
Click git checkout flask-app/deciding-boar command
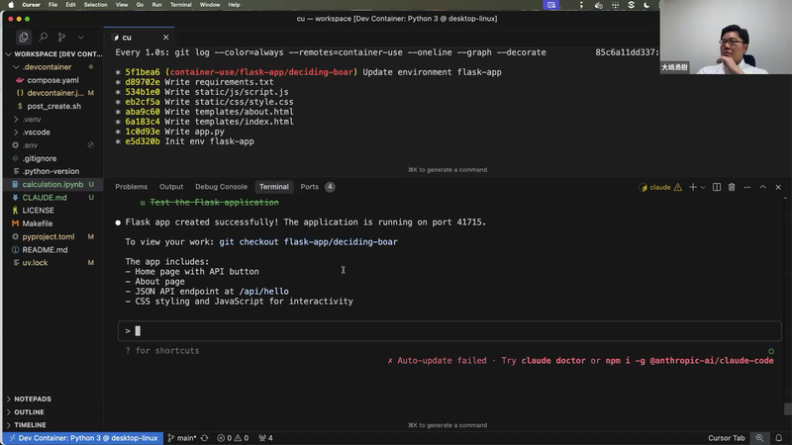tap(308, 242)
